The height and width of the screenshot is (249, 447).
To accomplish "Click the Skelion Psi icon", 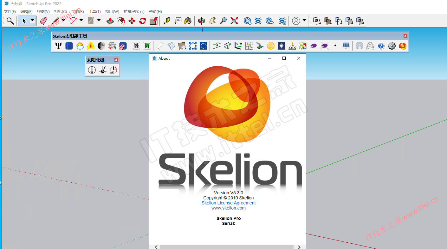I will 58,46.
